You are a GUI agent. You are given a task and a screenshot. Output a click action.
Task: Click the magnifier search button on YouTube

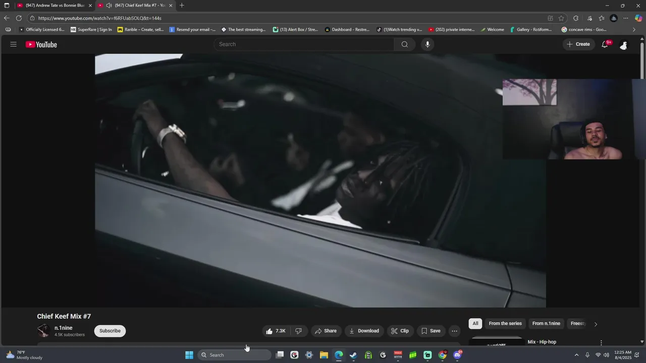click(x=404, y=44)
